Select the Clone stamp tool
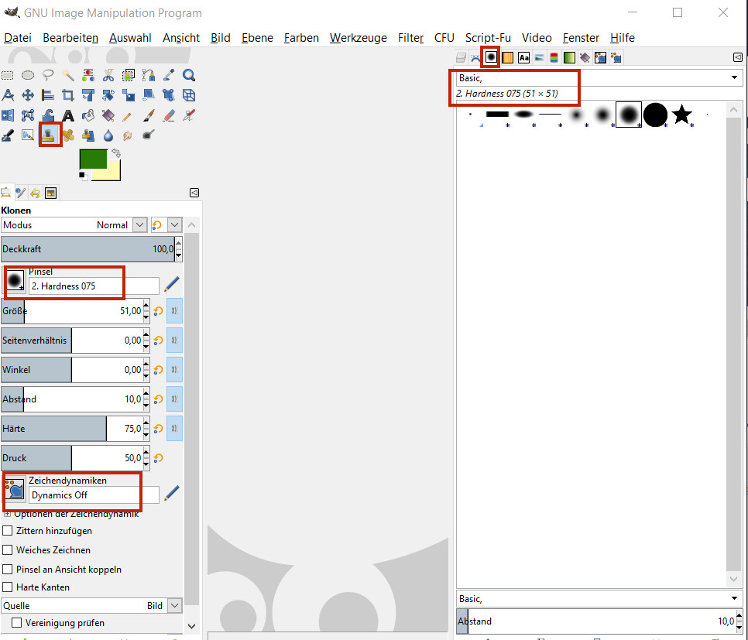The height and width of the screenshot is (640, 748). point(50,135)
